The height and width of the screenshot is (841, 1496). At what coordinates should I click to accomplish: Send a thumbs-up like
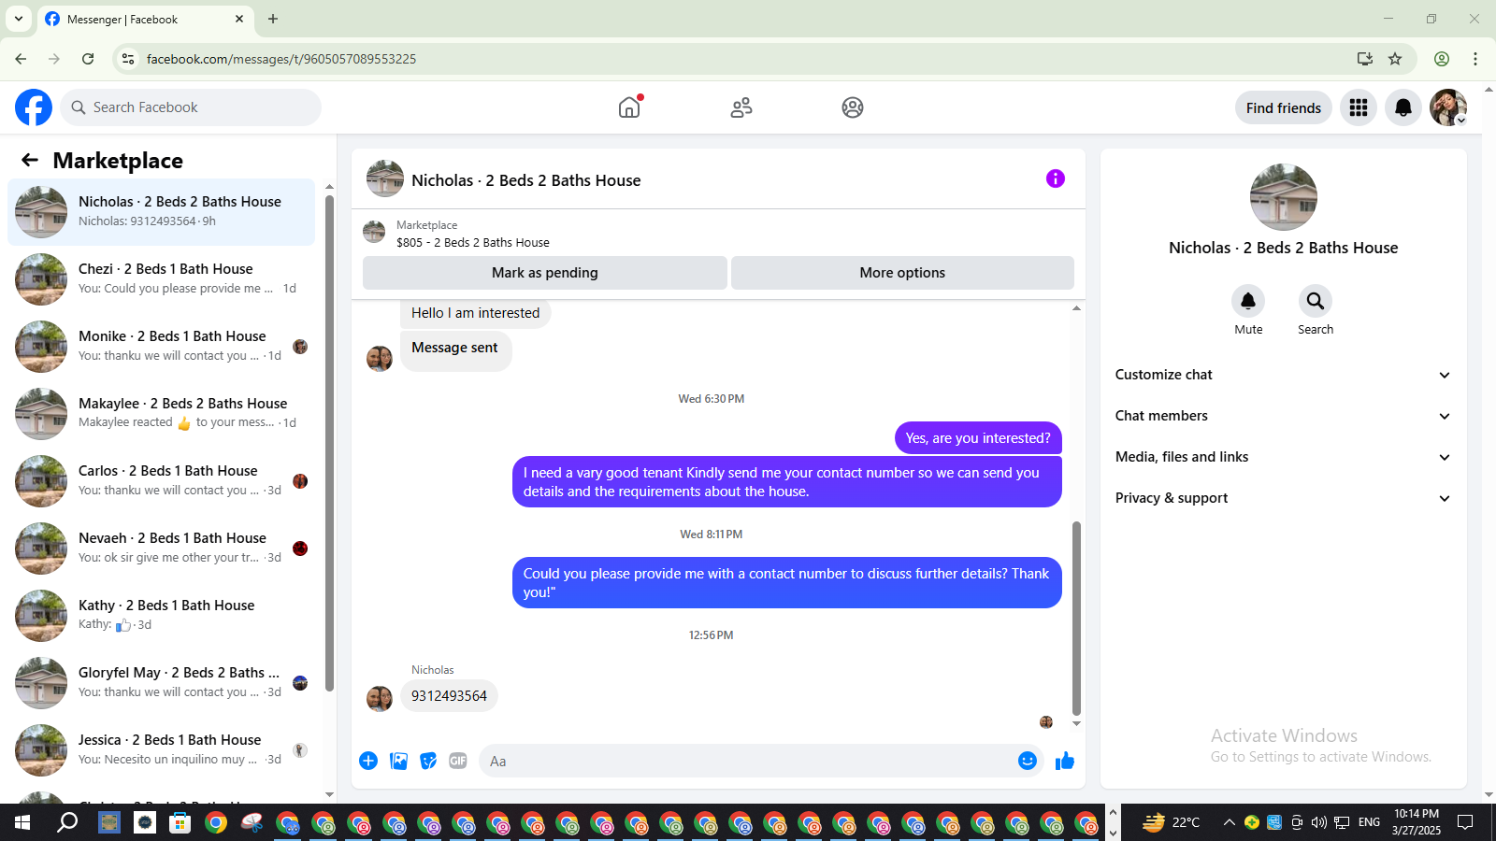(1065, 761)
